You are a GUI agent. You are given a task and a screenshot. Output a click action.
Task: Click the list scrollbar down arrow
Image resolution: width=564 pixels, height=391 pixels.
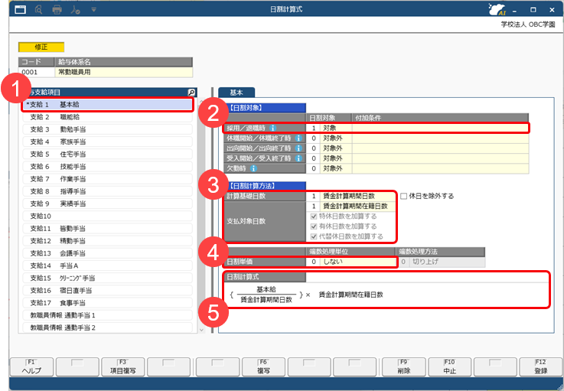[x=201, y=330]
